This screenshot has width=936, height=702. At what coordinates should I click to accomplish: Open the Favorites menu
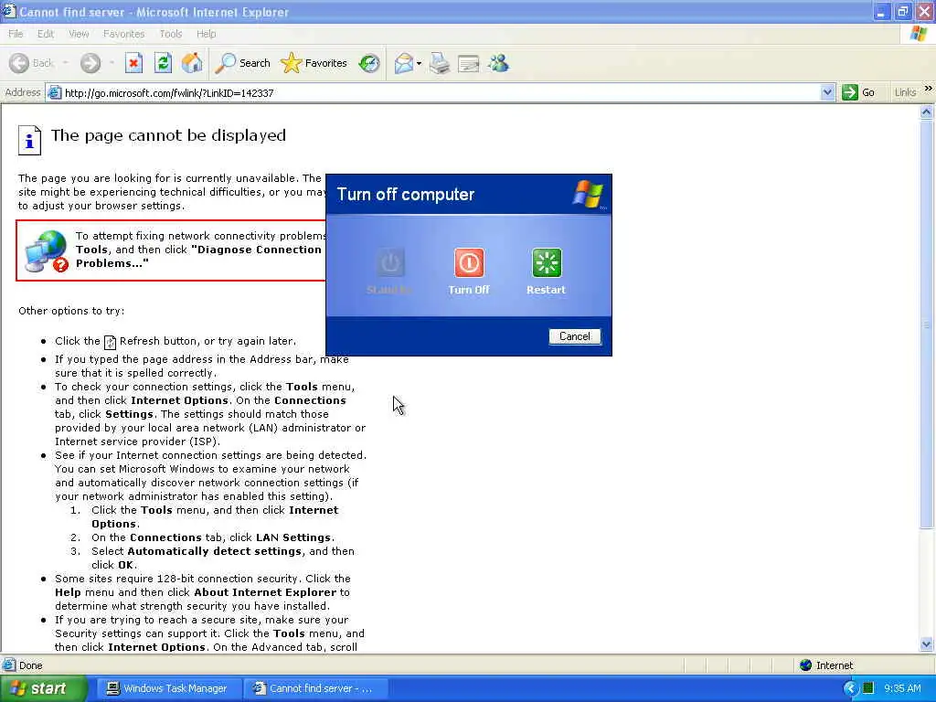point(123,34)
